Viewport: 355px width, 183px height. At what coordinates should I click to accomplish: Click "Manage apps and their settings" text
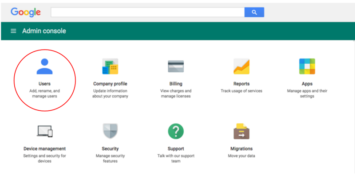(307, 93)
